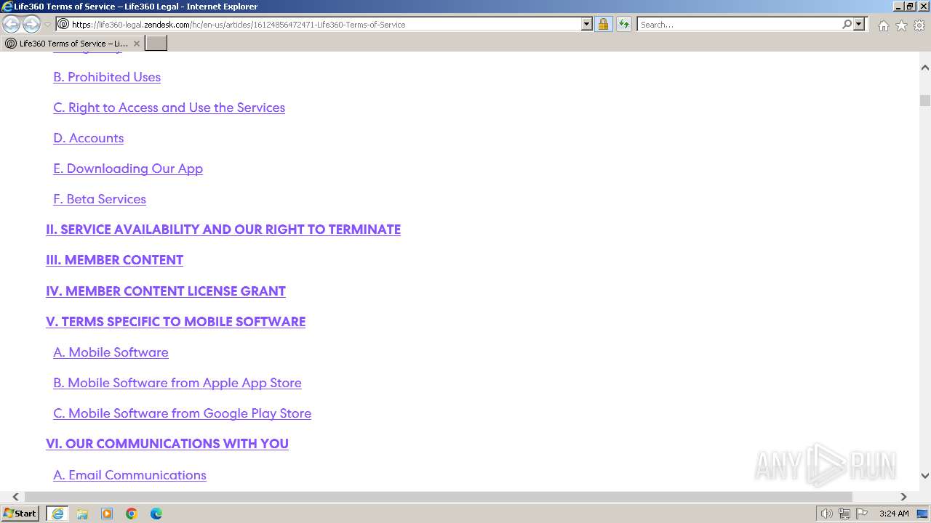Open the search provider dropdown arrow
The image size is (931, 523).
click(x=859, y=24)
